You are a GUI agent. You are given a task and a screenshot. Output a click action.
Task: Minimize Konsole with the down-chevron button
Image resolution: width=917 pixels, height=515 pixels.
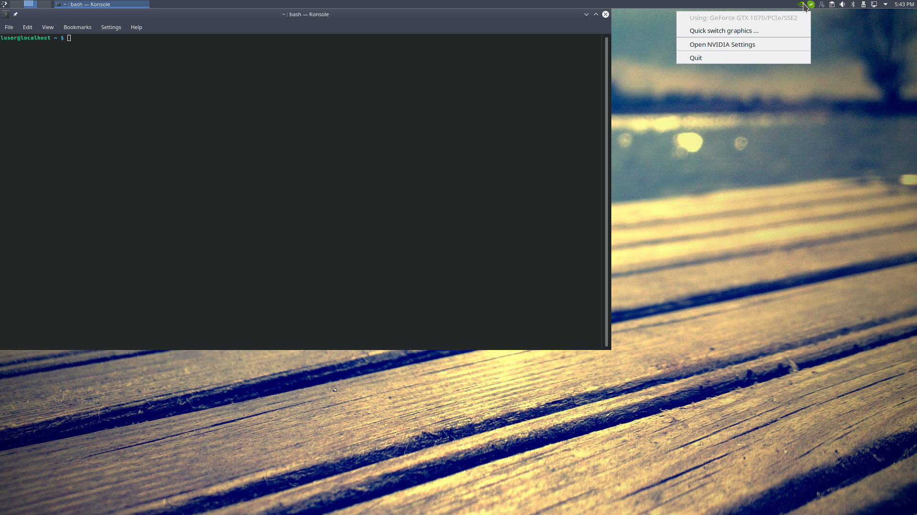tap(586, 14)
